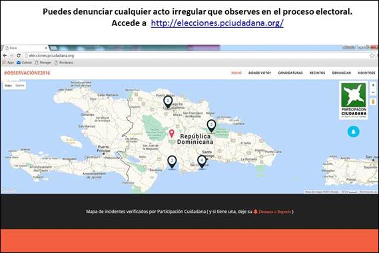Viewport: 379px width, 253px height.
Task: Open the cluster marker near Puerto Plata
Action: 168,102
